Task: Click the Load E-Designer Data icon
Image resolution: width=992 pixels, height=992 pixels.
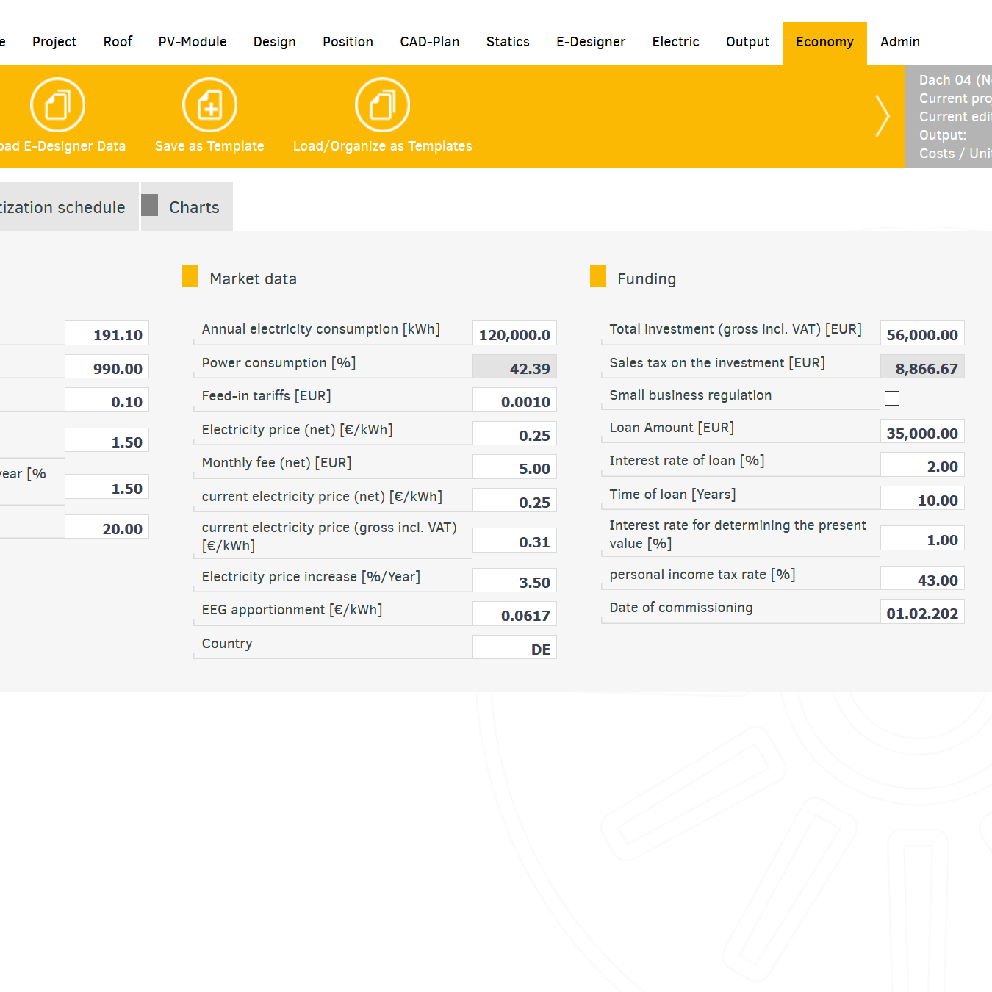Action: pyautogui.click(x=57, y=106)
